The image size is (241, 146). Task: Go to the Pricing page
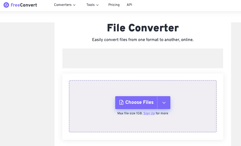[114, 5]
